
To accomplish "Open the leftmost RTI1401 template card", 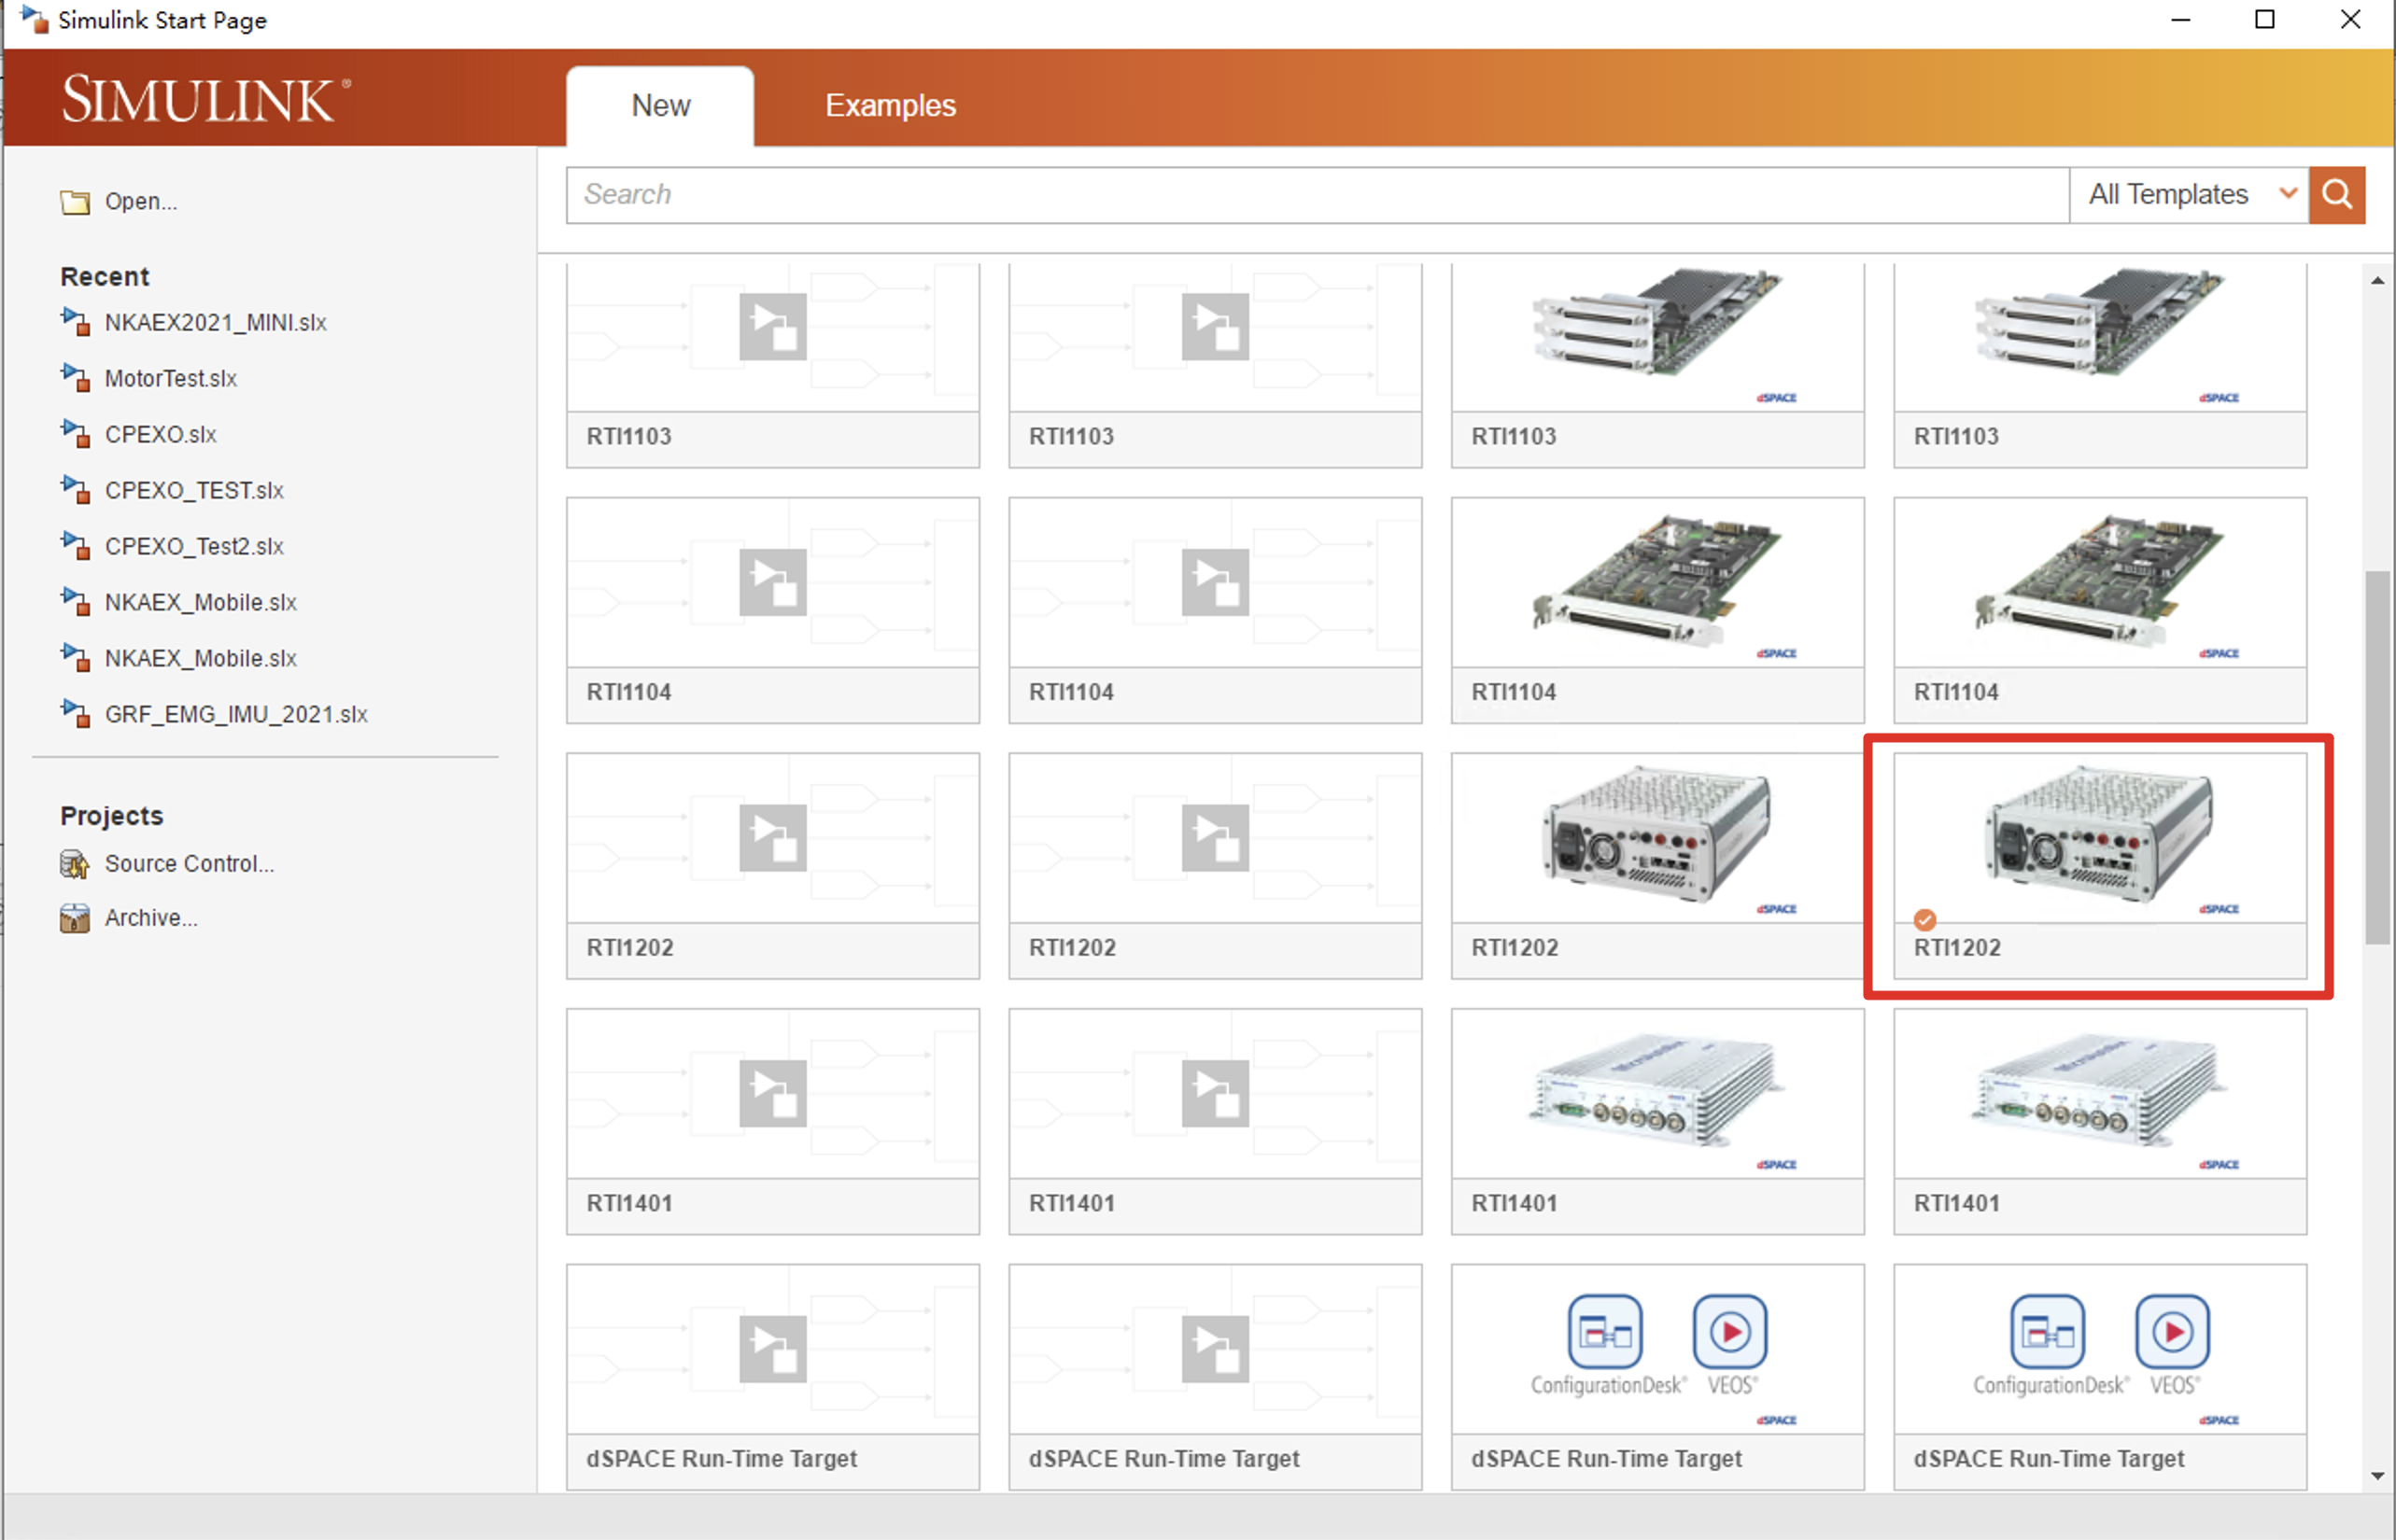I will coord(772,1121).
